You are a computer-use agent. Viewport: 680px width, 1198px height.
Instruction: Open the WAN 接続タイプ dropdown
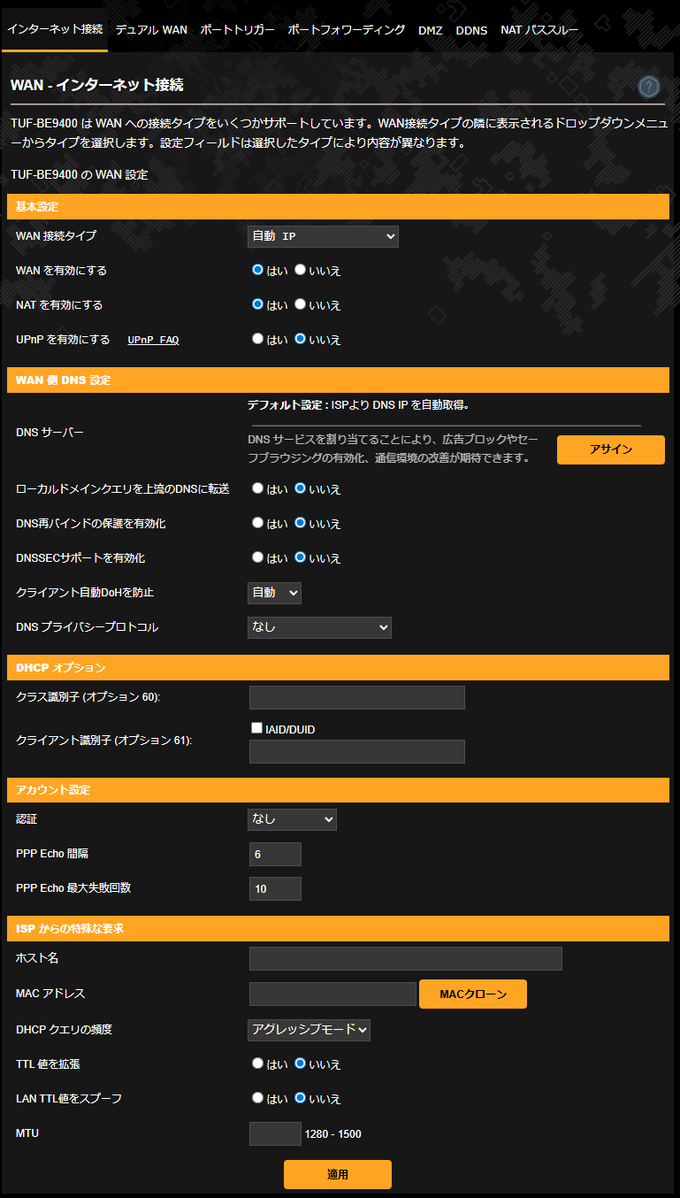pos(323,236)
